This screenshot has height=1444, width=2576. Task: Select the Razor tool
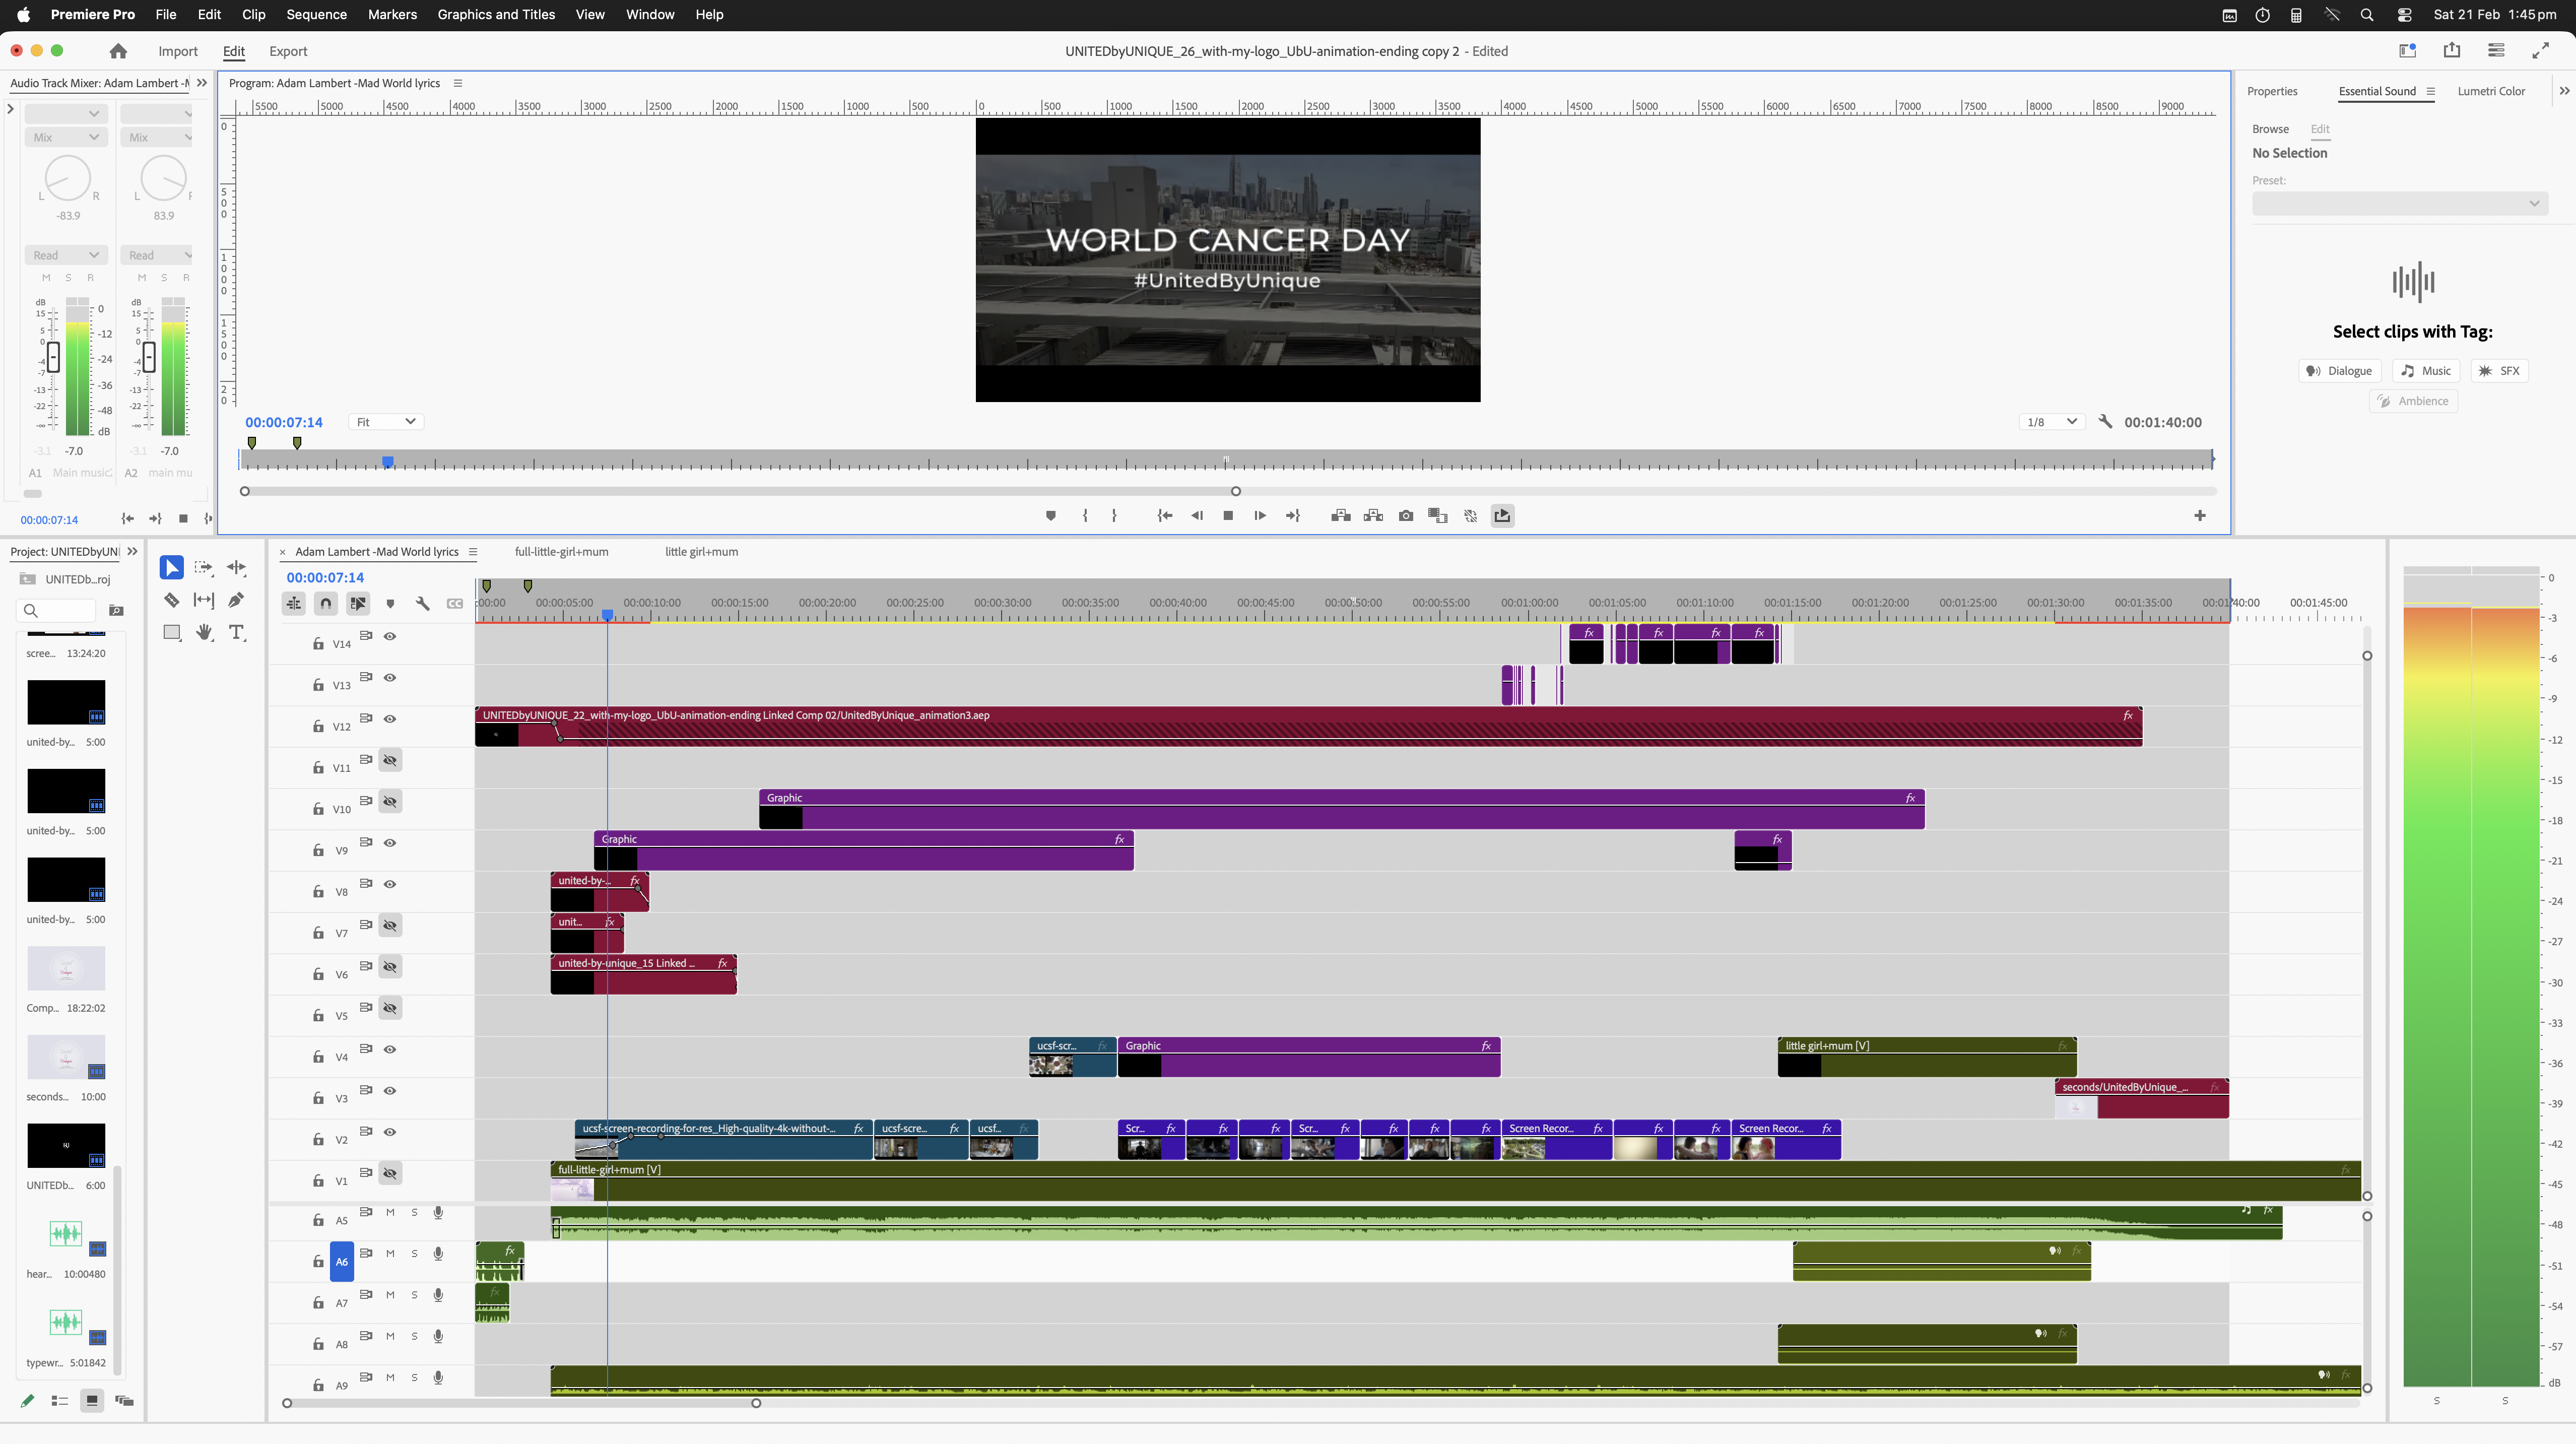pyautogui.click(x=171, y=600)
